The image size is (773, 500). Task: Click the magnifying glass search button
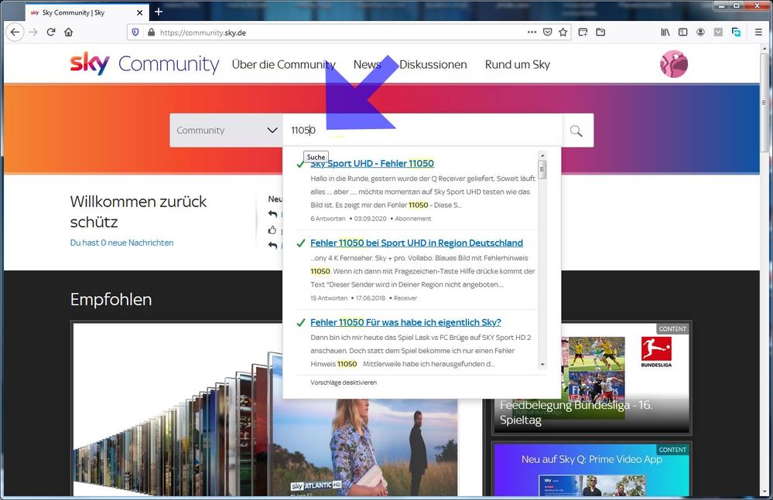[576, 131]
